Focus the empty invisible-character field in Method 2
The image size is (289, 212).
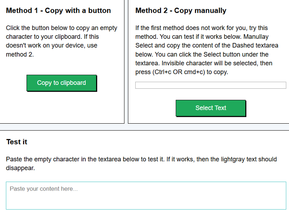(211, 85)
